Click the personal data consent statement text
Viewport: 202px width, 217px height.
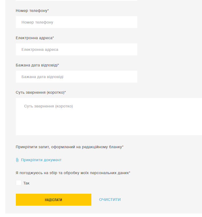[x=72, y=173]
